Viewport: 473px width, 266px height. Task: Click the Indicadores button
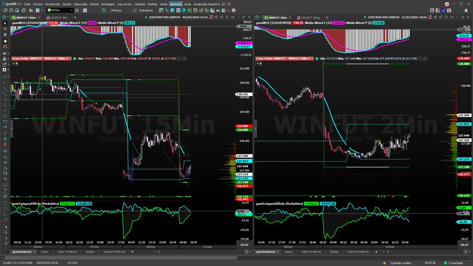(142, 10)
